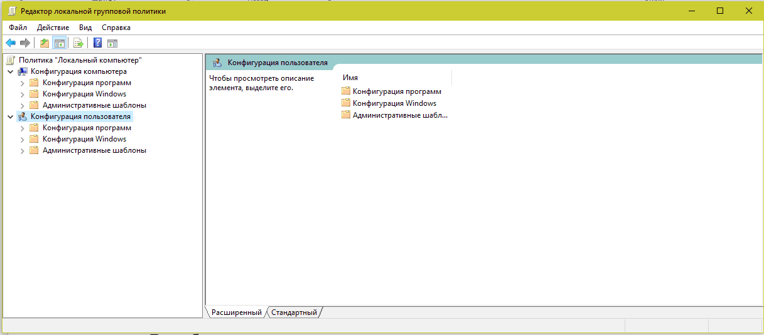The height and width of the screenshot is (335, 764).
Task: Switch to the Стандартный tab
Action: pos(294,312)
